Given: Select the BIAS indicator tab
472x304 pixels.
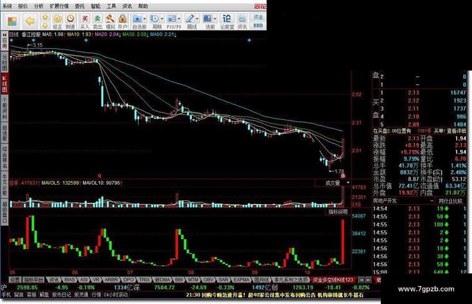Looking at the screenshot, I should [69, 280].
